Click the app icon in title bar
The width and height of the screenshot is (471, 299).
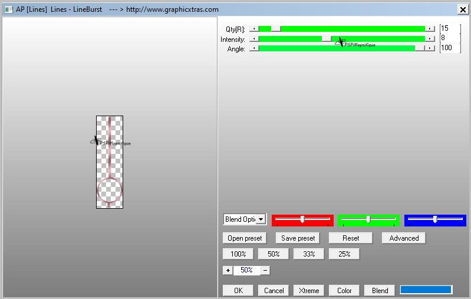click(x=8, y=9)
